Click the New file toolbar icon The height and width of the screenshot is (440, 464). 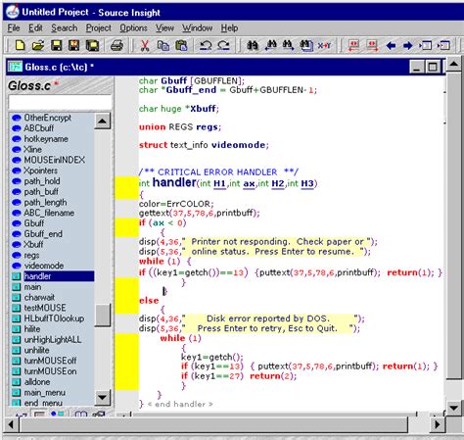[20, 45]
